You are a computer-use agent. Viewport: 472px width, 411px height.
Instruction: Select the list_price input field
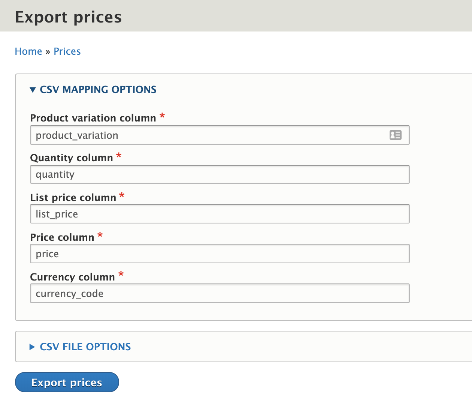pos(220,214)
